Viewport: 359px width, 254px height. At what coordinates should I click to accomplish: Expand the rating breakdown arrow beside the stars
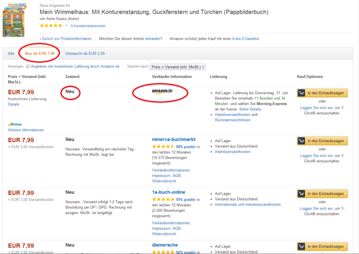click(x=66, y=26)
